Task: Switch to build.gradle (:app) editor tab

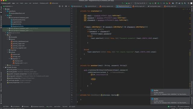Action: (155, 6)
